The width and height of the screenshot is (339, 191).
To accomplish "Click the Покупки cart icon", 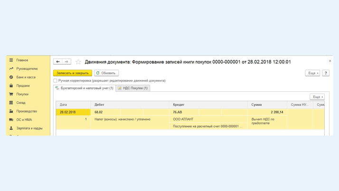I will point(11,95).
